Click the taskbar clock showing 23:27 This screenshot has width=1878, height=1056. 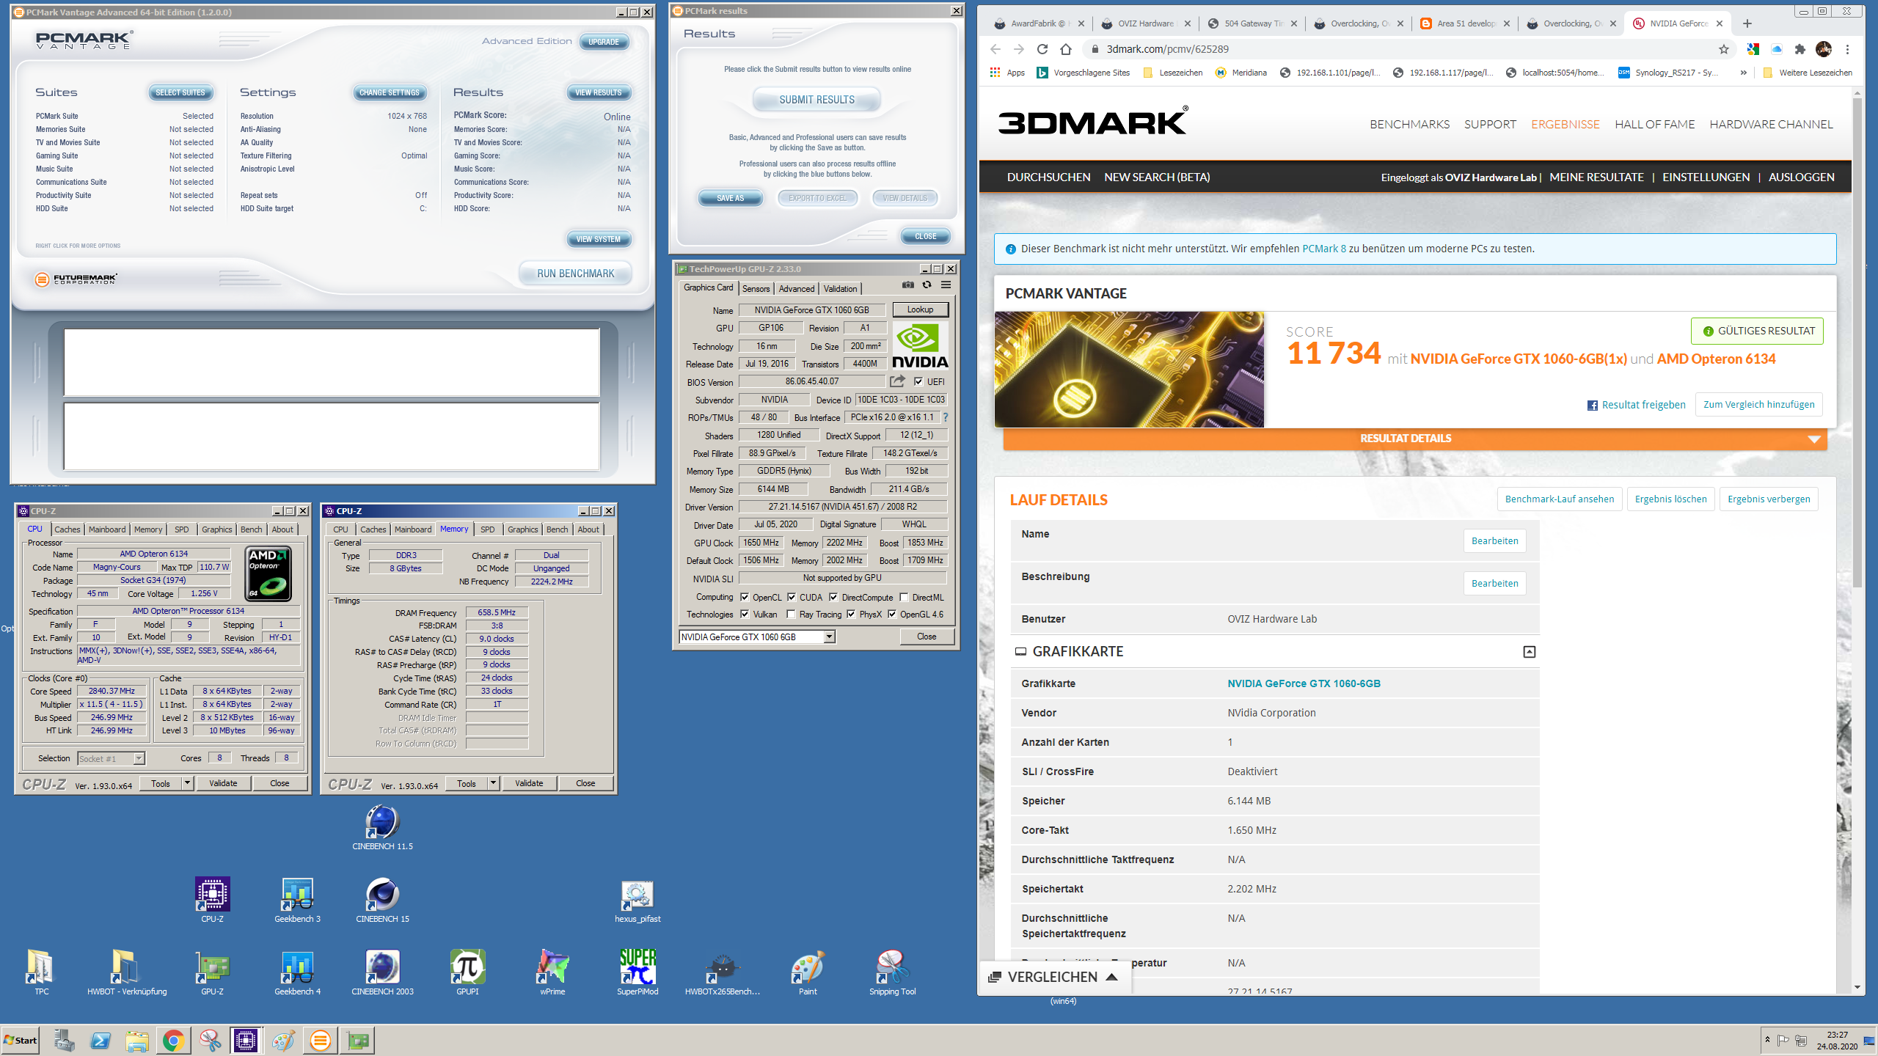[x=1837, y=1040]
